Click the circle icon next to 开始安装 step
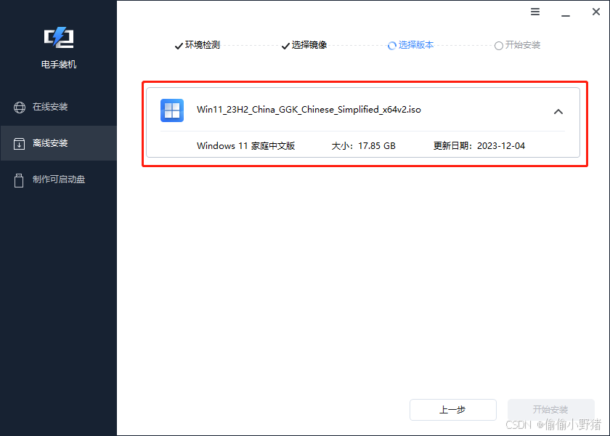This screenshot has width=610, height=436. [499, 46]
